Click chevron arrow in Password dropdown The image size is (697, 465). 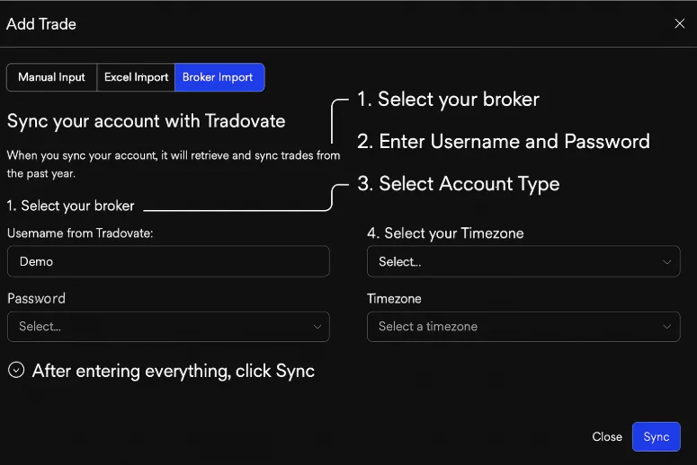tap(317, 327)
